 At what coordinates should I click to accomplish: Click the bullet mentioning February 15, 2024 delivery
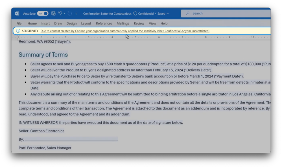point(121,70)
